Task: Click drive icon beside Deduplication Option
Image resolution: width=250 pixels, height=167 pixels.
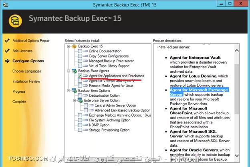Action: [85, 95]
